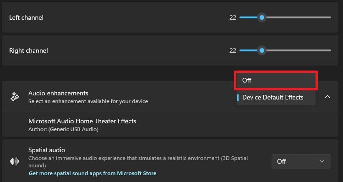Click the Left channel label

click(x=26, y=17)
